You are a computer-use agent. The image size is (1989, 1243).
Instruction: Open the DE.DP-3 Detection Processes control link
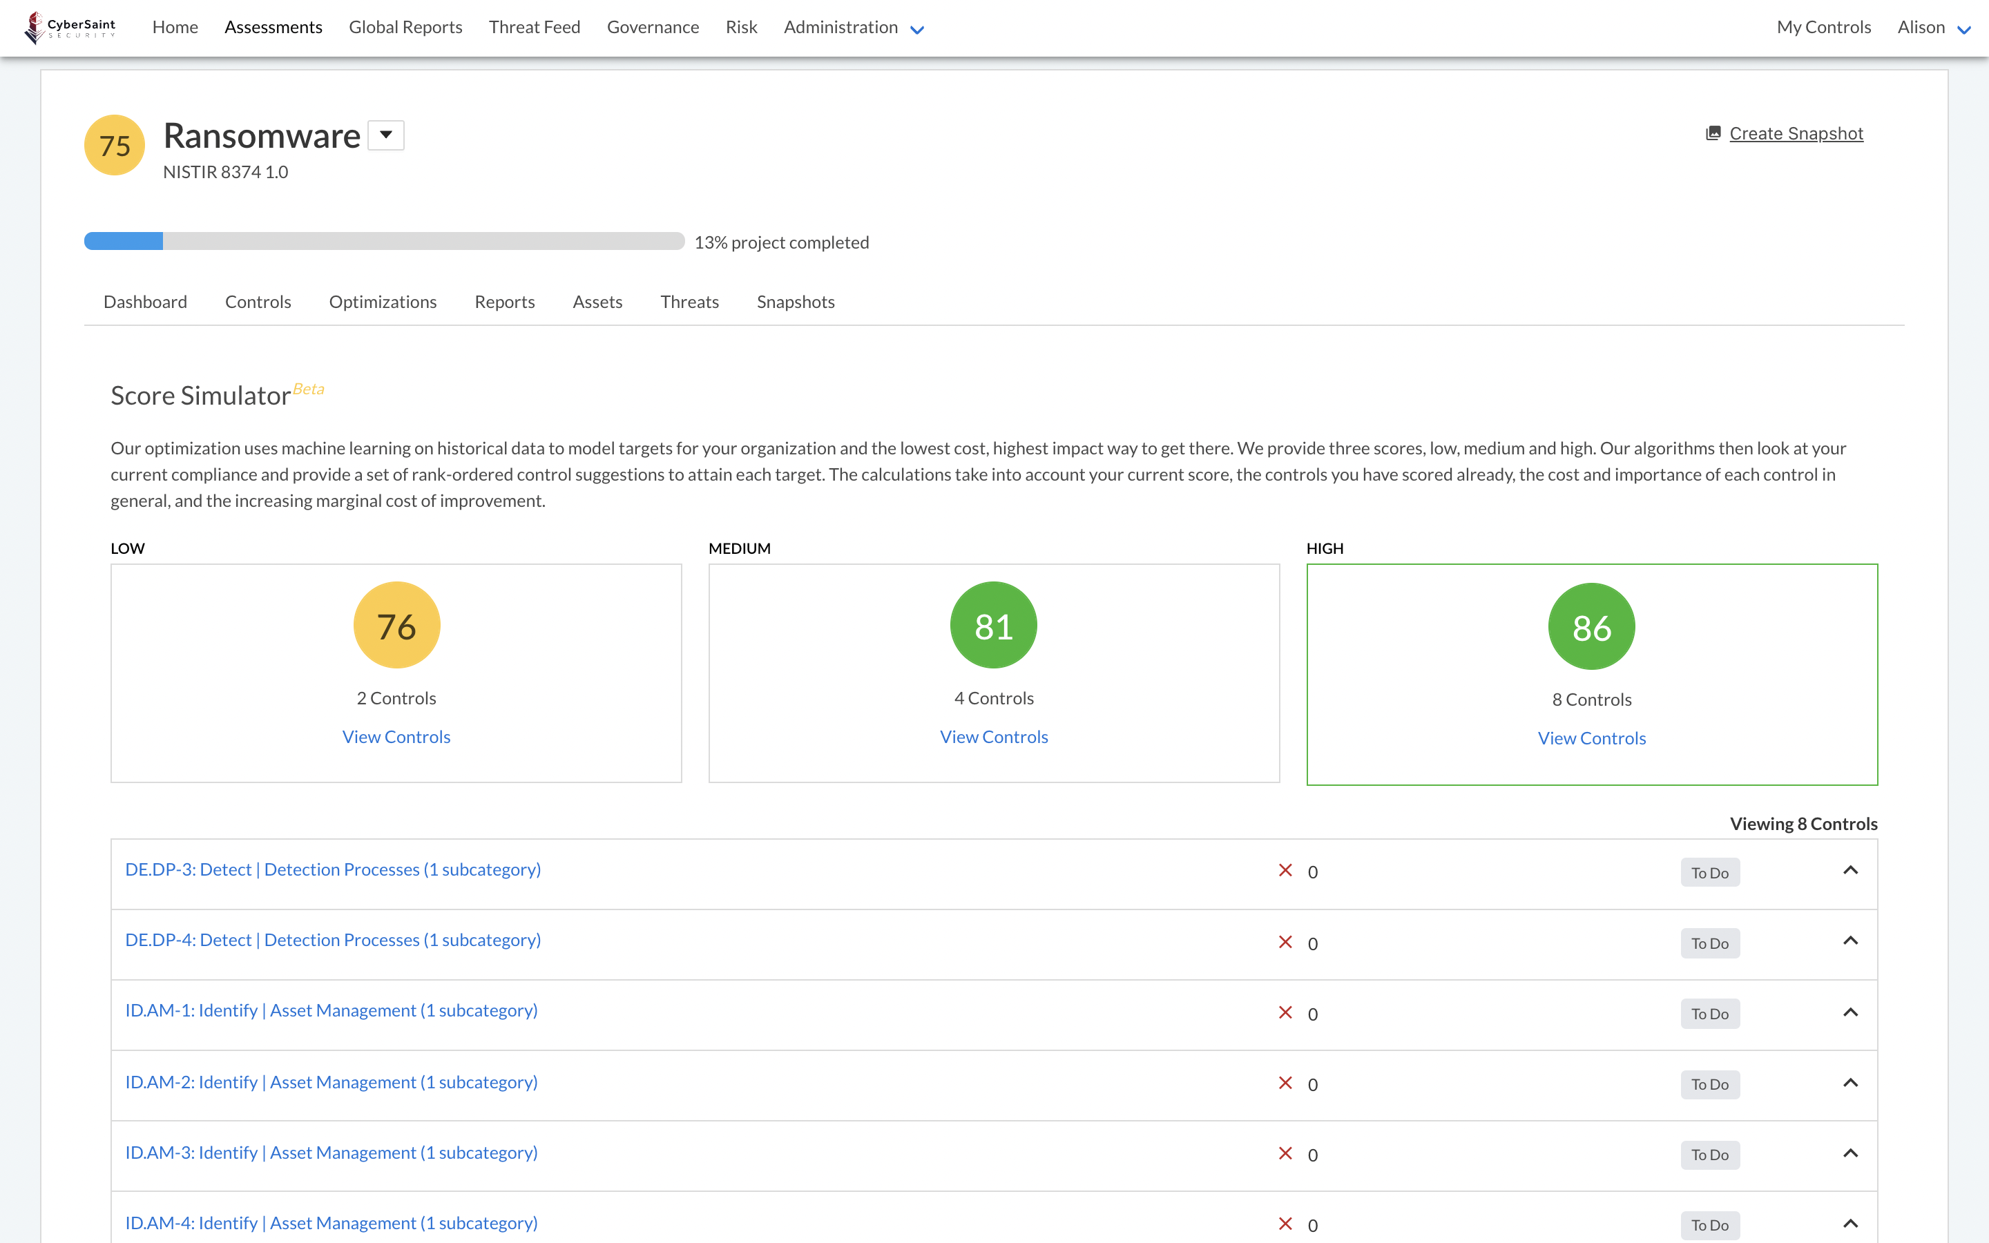[333, 869]
